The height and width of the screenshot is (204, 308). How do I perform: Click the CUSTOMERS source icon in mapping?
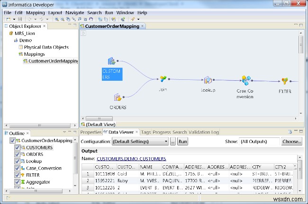coord(111,60)
